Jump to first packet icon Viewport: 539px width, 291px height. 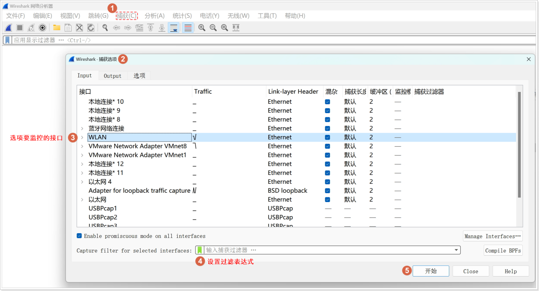click(x=150, y=28)
